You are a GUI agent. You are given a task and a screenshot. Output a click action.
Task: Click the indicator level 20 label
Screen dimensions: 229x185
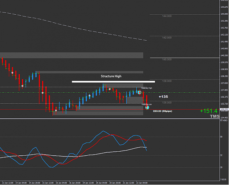(221, 167)
